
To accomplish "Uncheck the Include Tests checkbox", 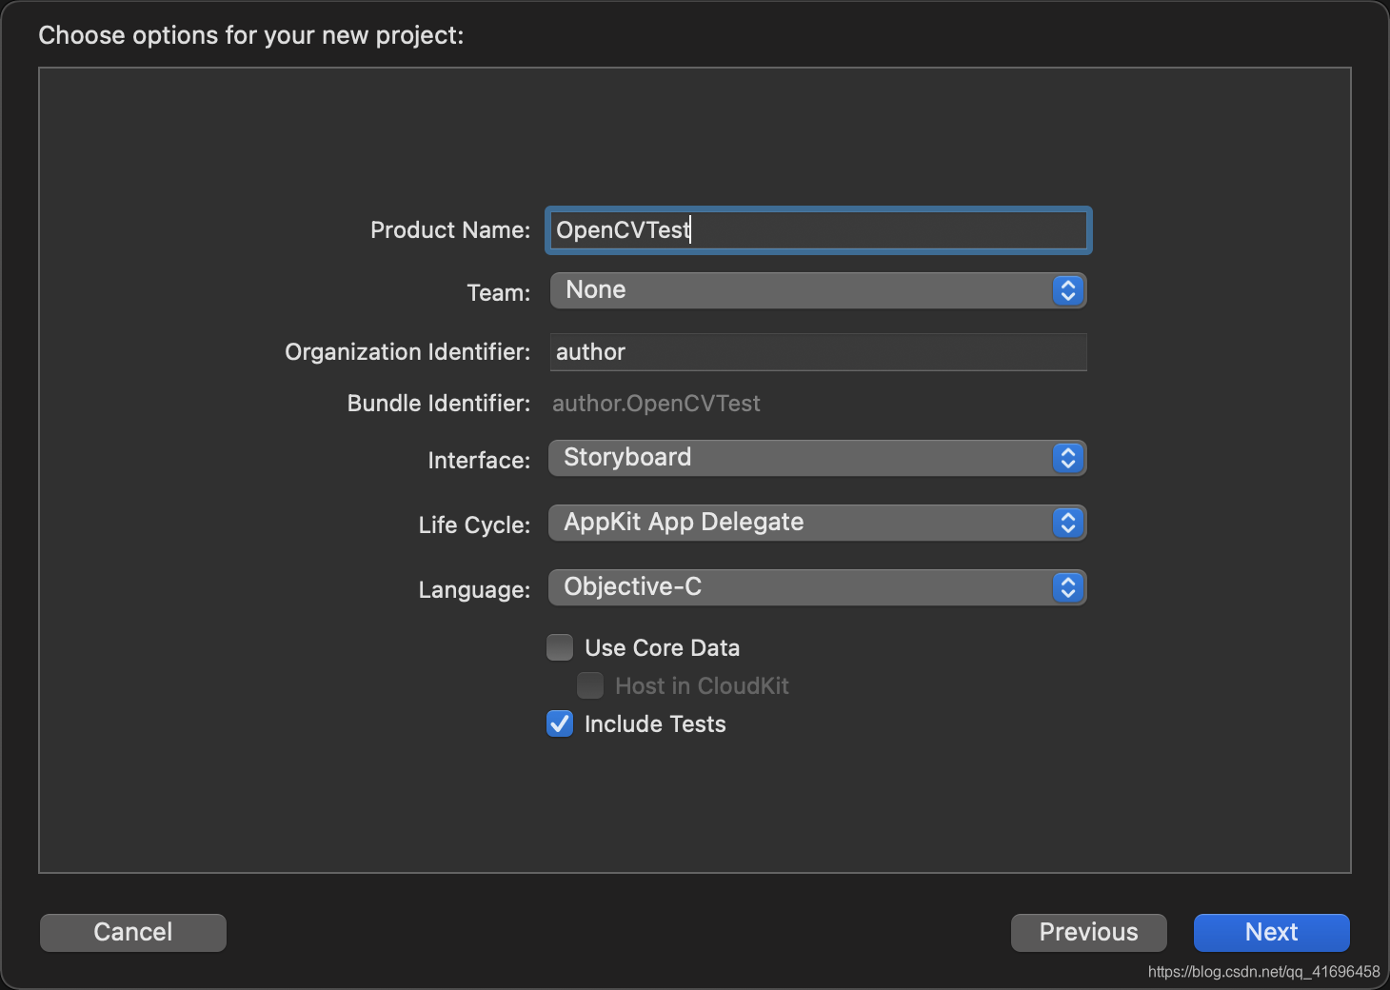I will [x=560, y=724].
